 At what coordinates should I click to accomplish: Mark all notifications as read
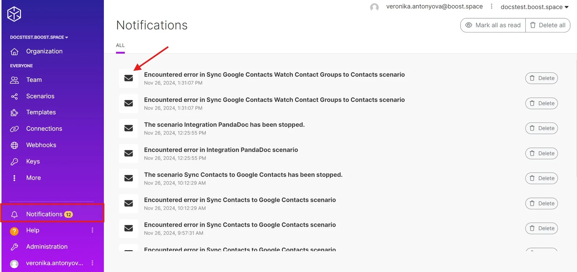[x=493, y=25]
